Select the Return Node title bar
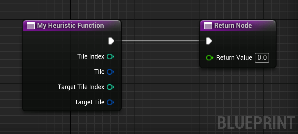Image resolution: width=298 pixels, height=134 pixels. point(238,26)
